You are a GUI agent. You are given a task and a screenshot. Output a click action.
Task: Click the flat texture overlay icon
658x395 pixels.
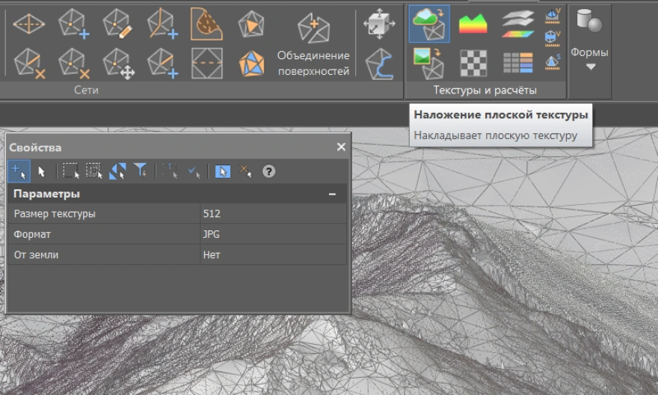coord(429,24)
